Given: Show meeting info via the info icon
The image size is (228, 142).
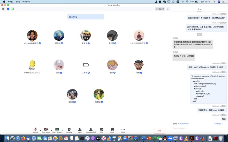Looking at the screenshot, I should click(x=3, y=9).
